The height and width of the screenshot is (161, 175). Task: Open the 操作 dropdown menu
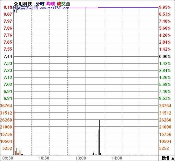tap(168, 158)
